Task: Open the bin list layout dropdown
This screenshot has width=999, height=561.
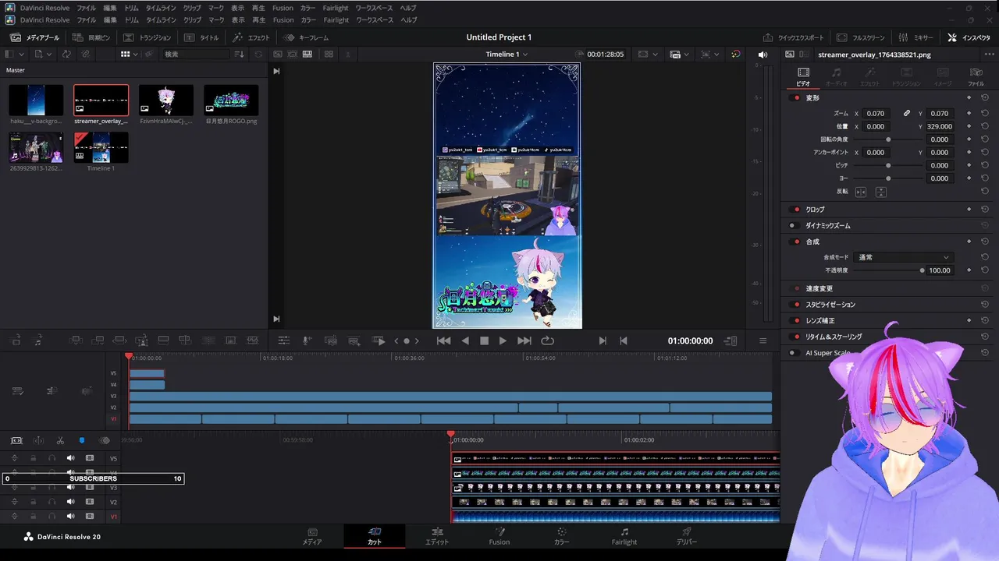Action: tap(14, 55)
